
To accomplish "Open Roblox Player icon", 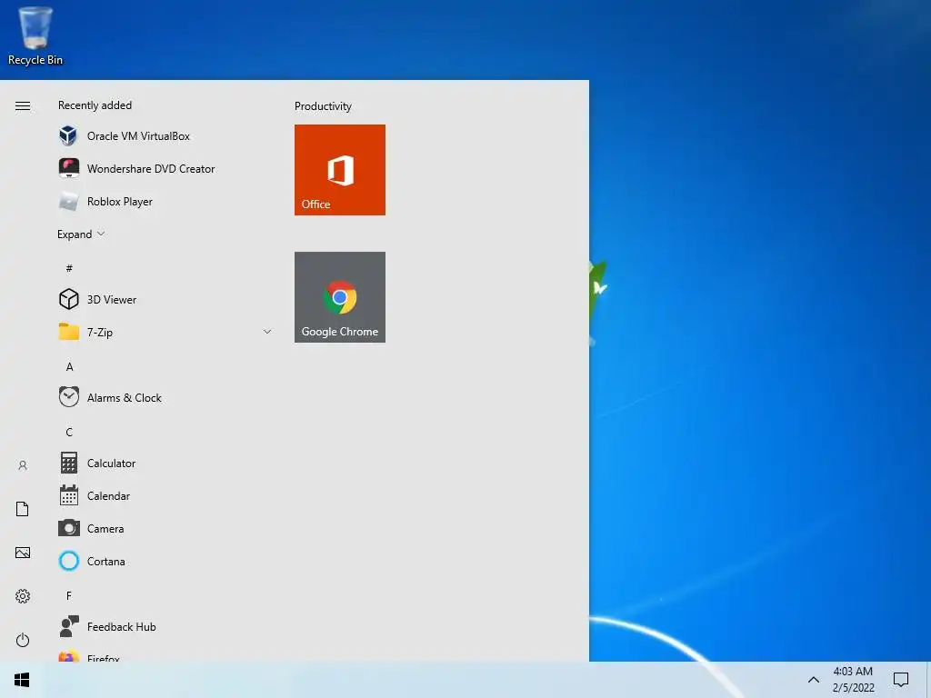I will pyautogui.click(x=68, y=201).
